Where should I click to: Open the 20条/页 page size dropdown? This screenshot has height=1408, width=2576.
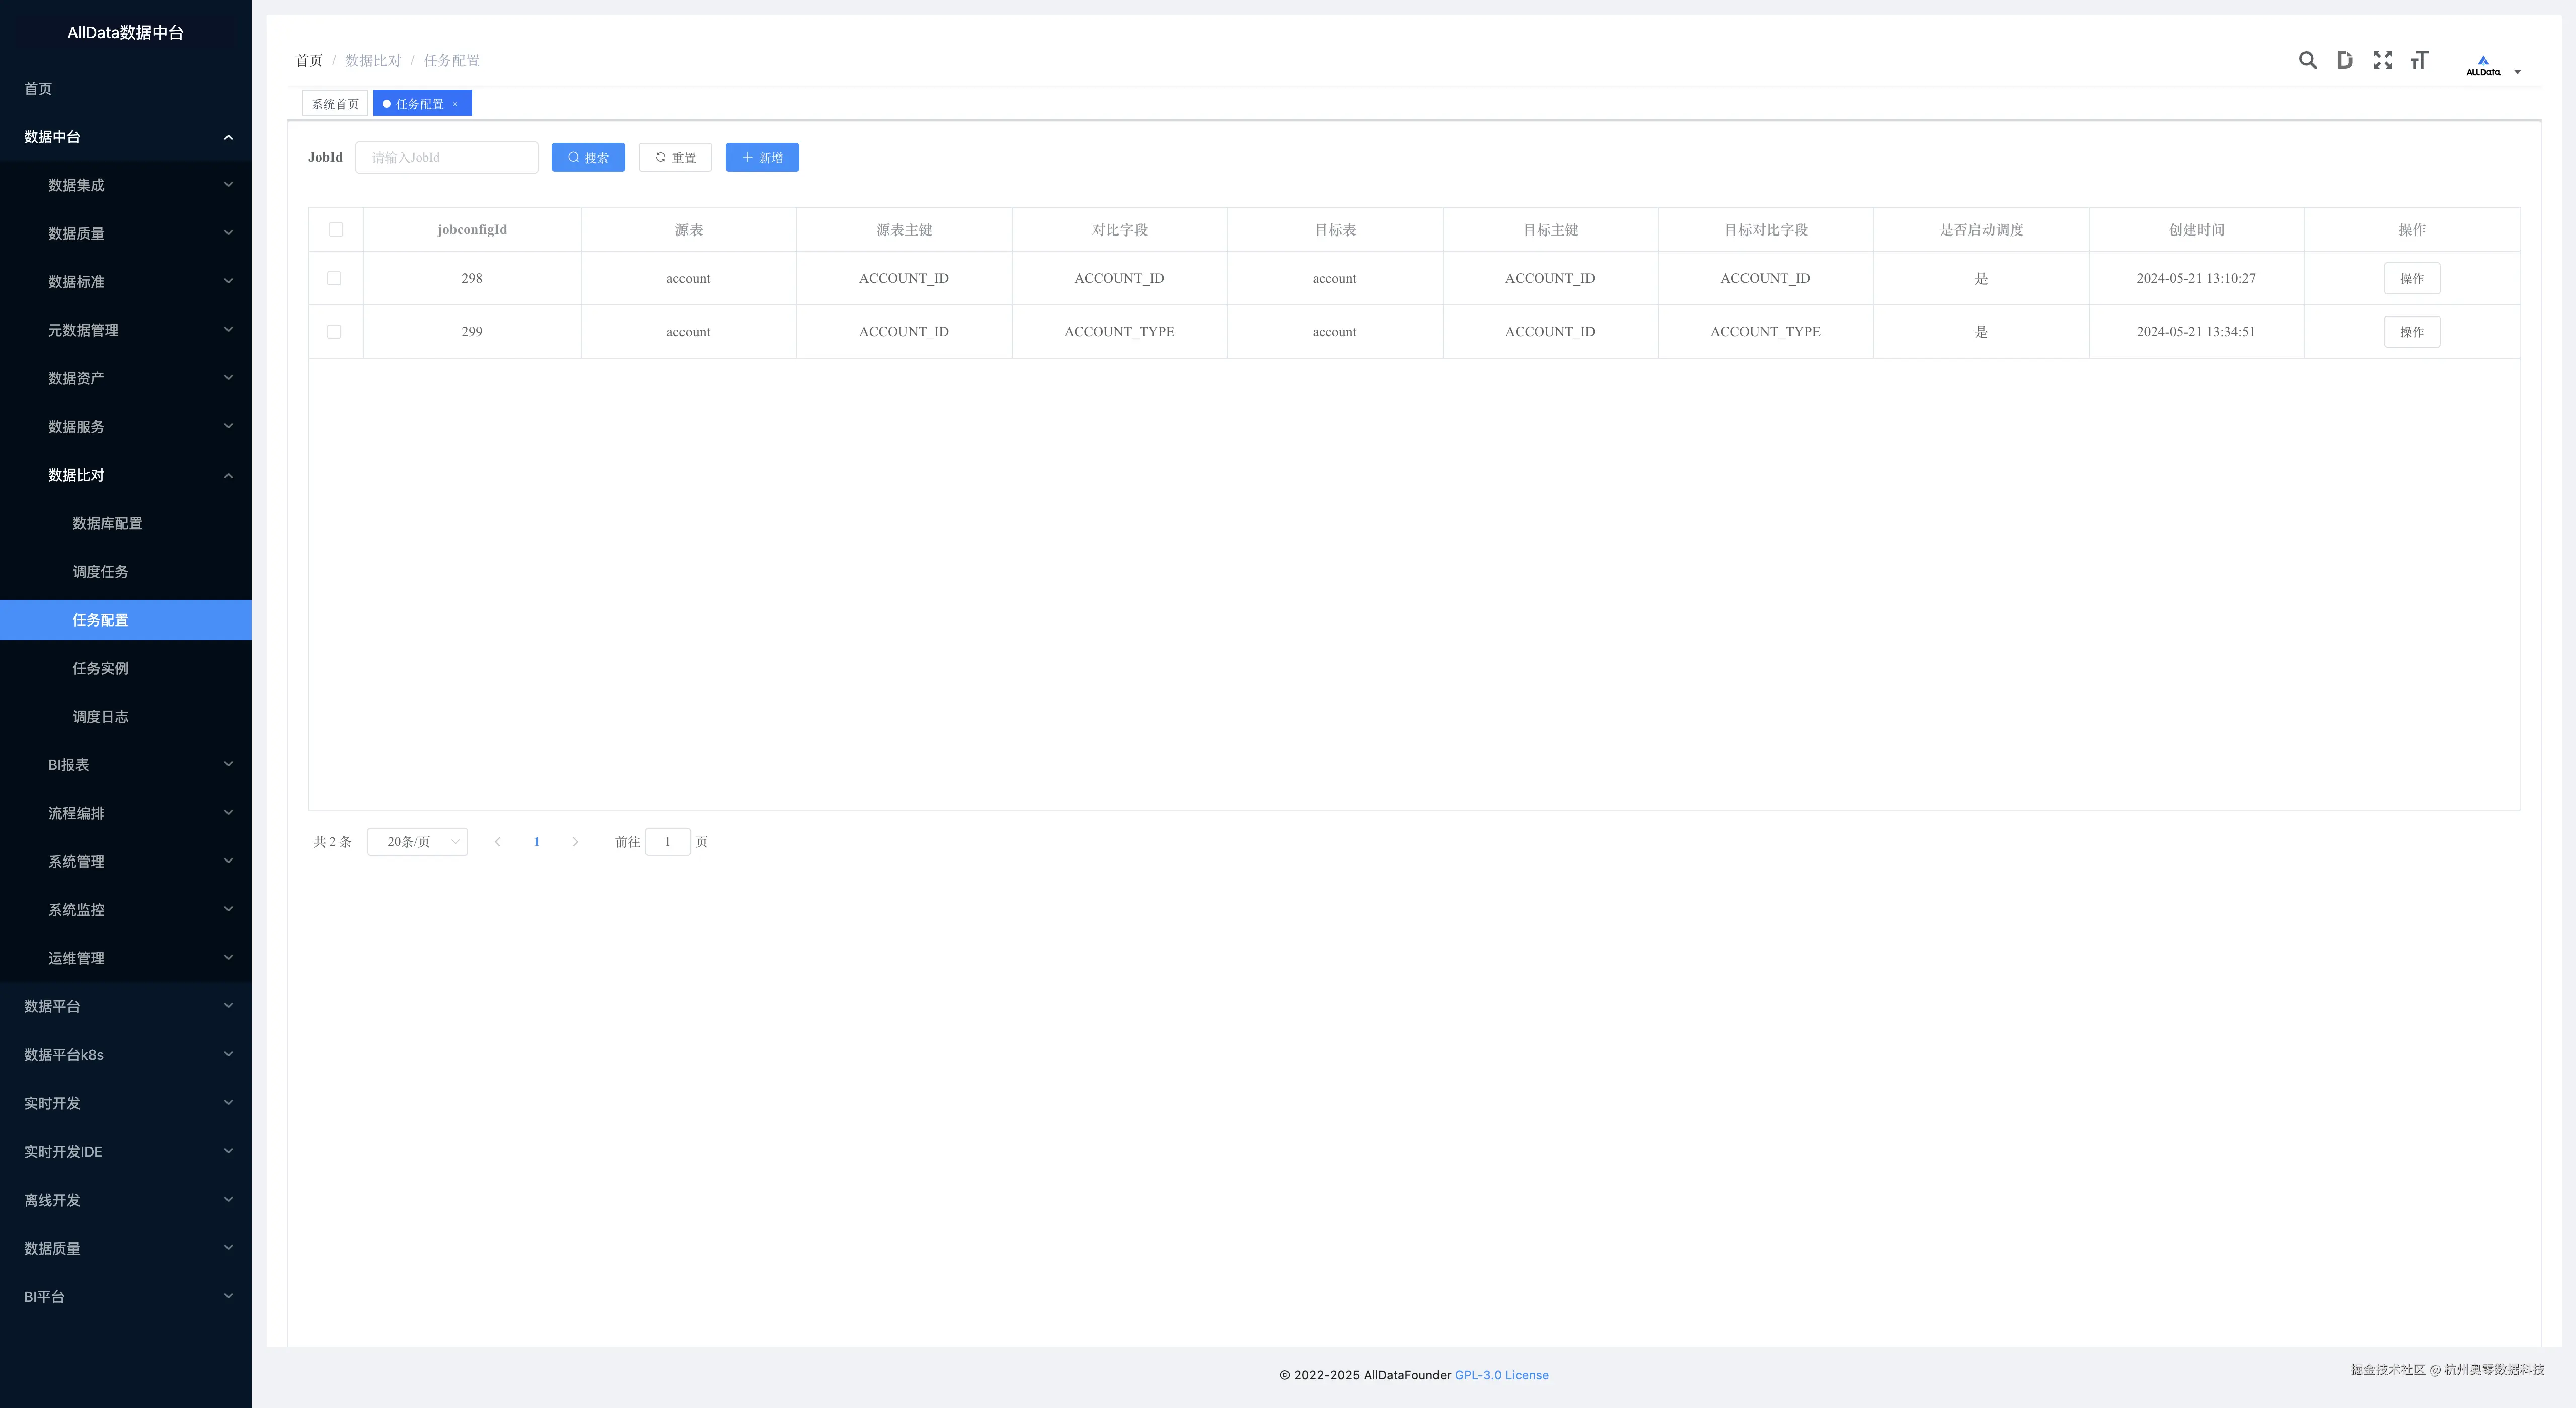click(418, 842)
